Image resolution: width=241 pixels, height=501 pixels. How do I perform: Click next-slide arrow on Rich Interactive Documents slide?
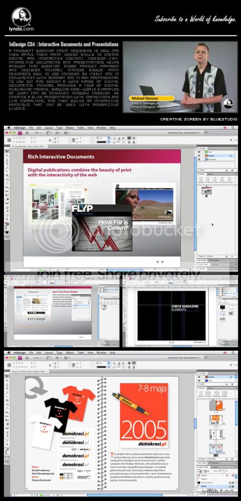pos(163,262)
